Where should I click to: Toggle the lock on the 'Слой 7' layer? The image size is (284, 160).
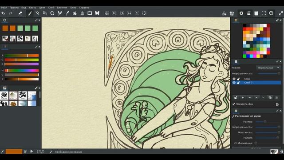click(x=239, y=83)
